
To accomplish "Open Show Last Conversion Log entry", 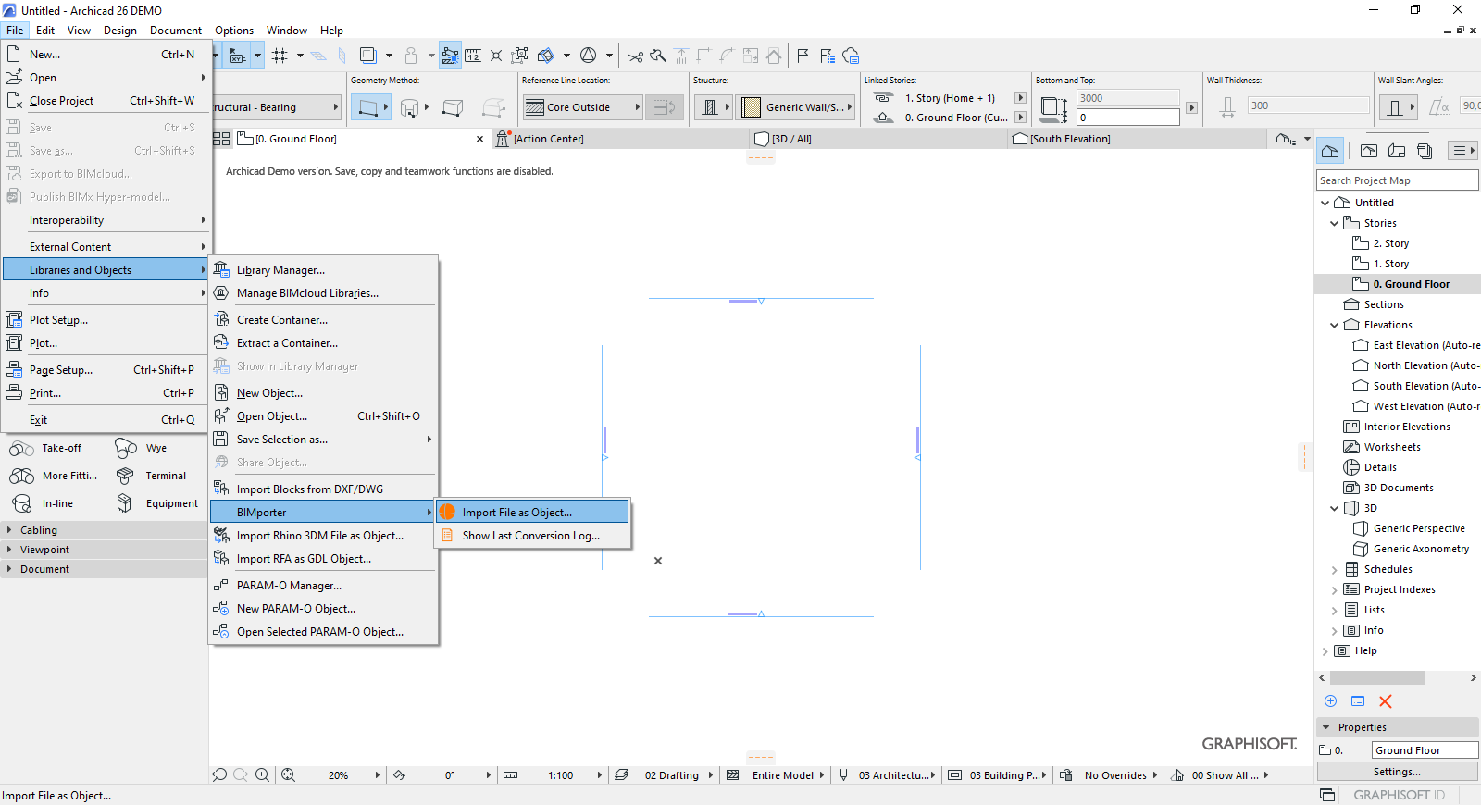I will point(532,536).
